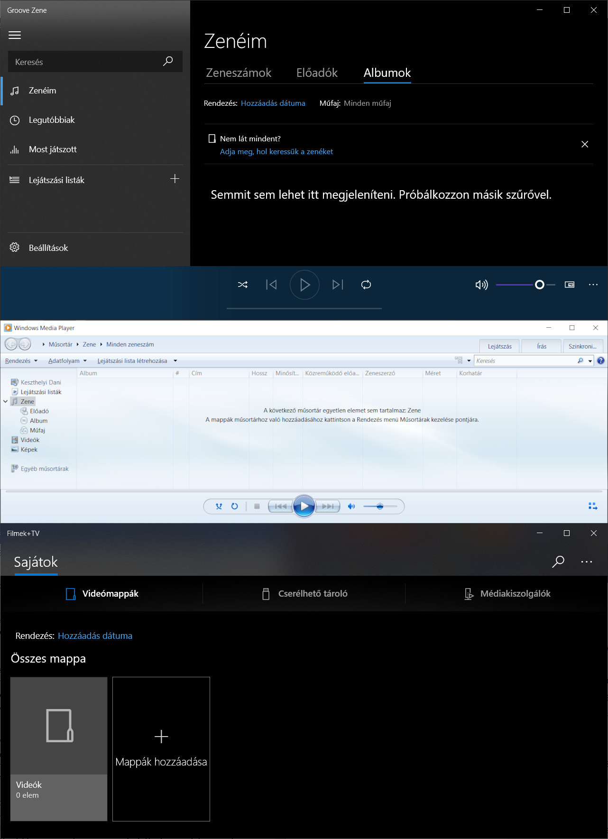Select Előadó under Zene tree
The image size is (608, 839).
[35, 411]
